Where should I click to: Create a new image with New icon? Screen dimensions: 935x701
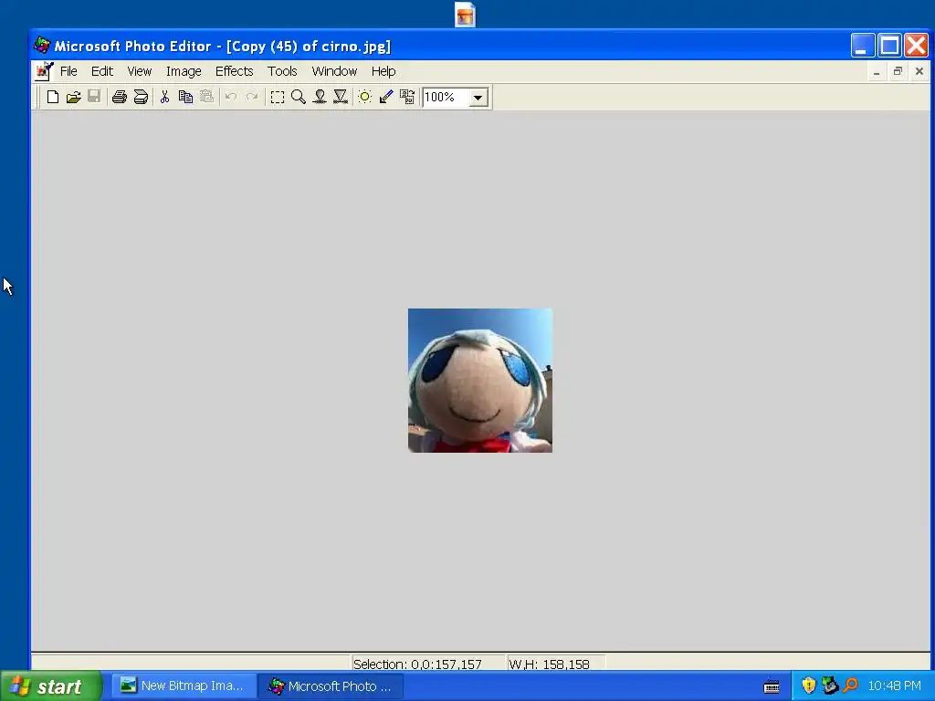52,97
